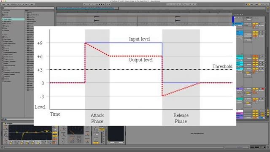Expand Chorus device entry
This screenshot has height=152, width=270.
(x=26, y=26)
